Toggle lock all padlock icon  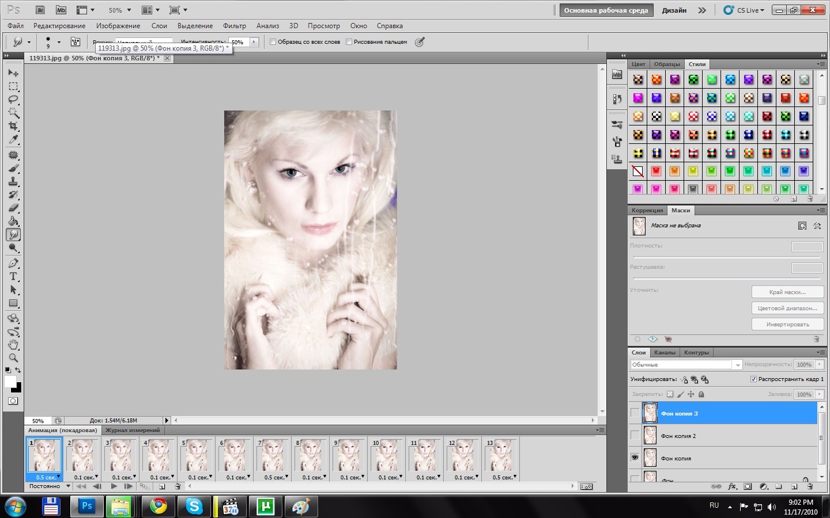701,394
